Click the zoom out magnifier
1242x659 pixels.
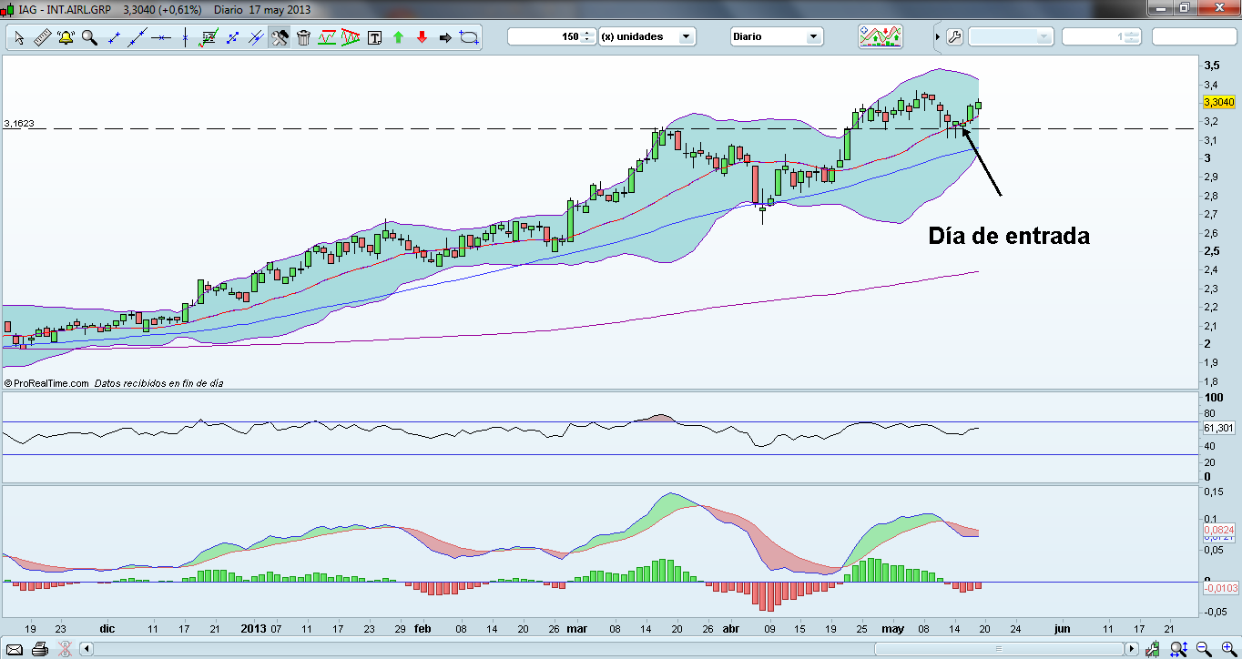coord(1204,649)
